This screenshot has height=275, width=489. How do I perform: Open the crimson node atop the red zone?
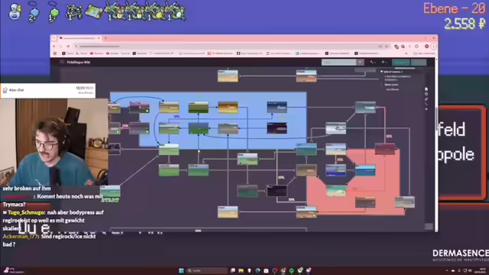click(x=385, y=149)
